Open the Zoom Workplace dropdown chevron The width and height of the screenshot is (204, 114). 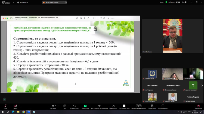[x=14, y=2]
